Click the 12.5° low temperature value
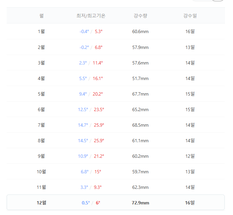233x215 pixels. tap(83, 109)
